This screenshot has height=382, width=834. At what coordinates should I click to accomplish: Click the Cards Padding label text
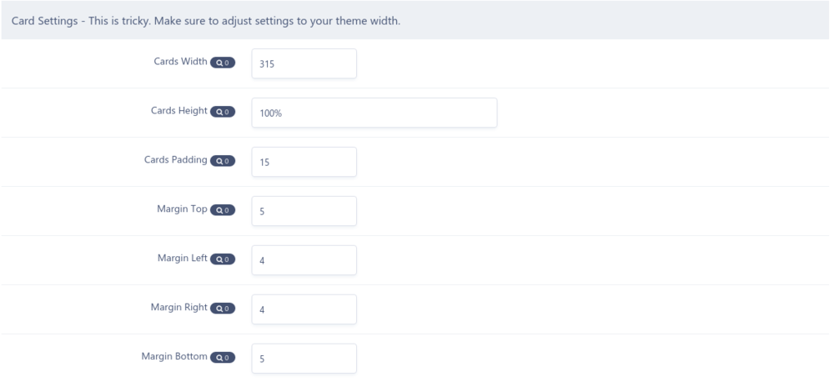pos(176,161)
